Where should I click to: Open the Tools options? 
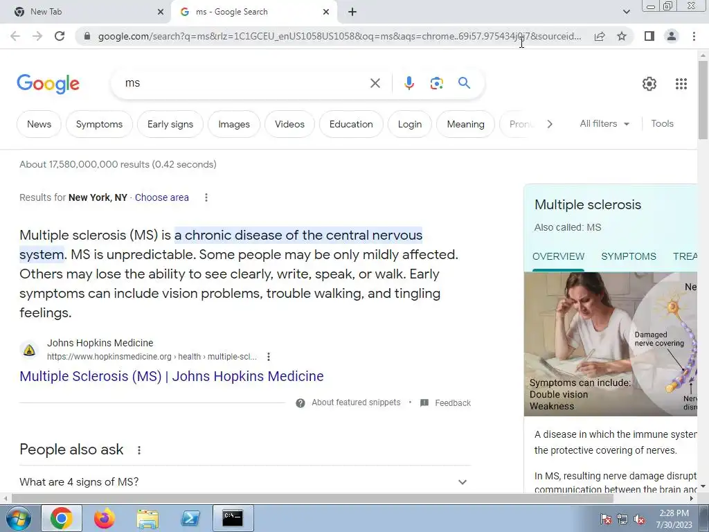[x=662, y=124]
